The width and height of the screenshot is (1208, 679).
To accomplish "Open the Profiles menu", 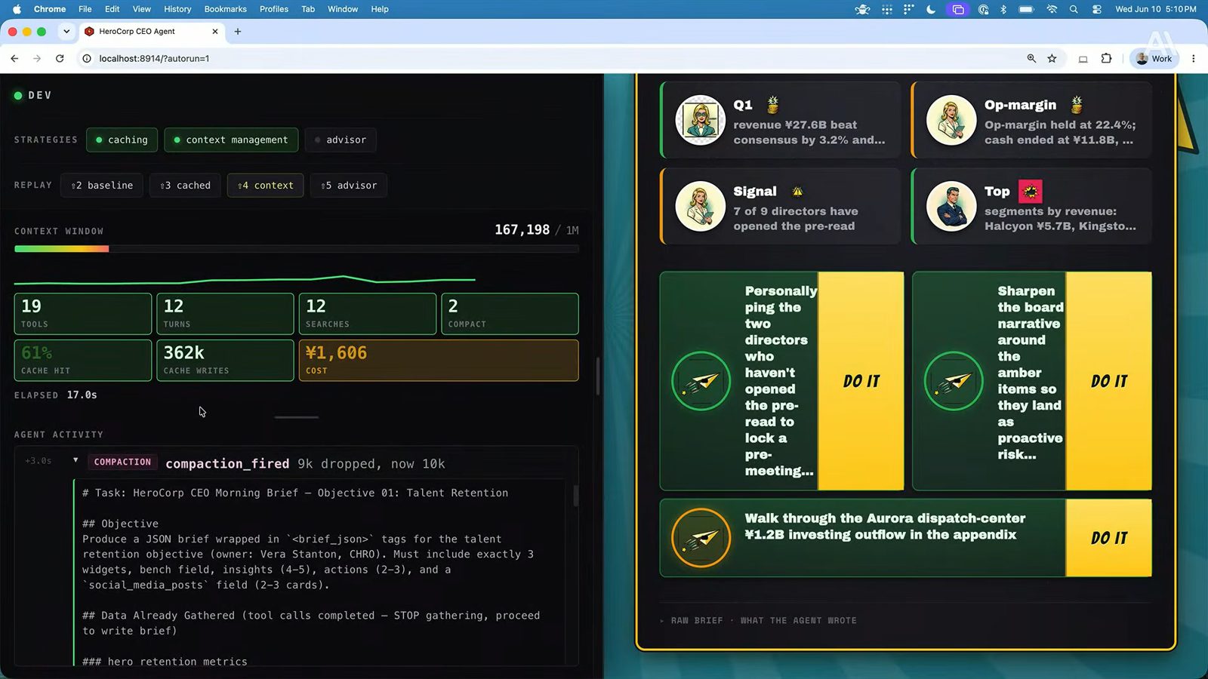I will [x=274, y=9].
